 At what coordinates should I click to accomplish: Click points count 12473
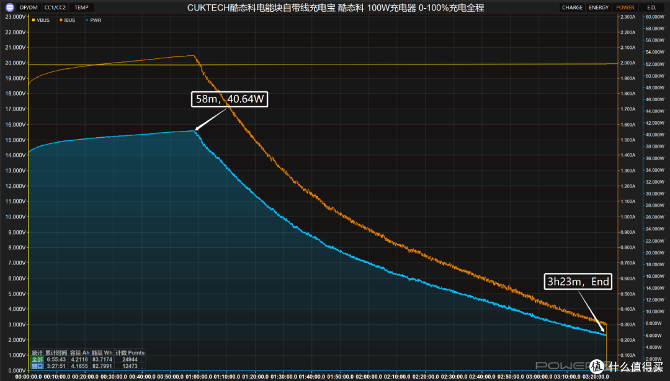tap(130, 366)
